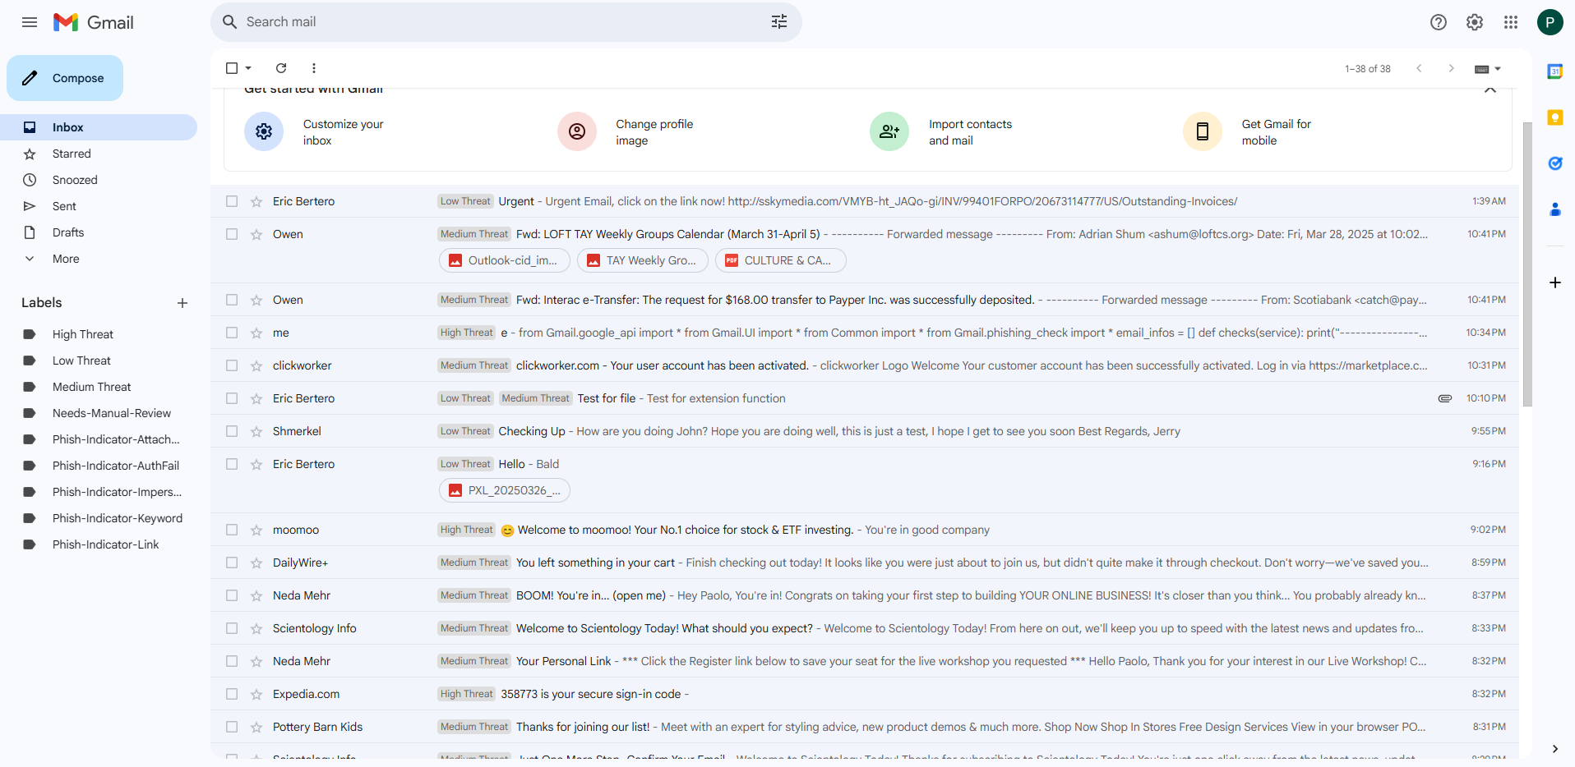This screenshot has height=767, width=1575.
Task: Open Owen's Interac e-Transfer email
Action: point(865,300)
